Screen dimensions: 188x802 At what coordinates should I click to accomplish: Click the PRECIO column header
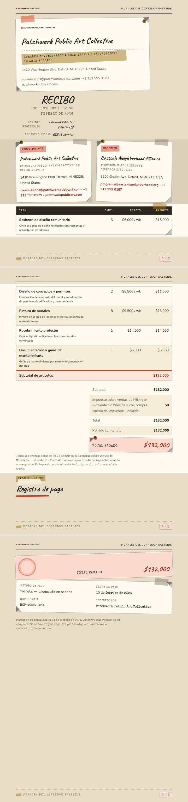pyautogui.click(x=135, y=210)
